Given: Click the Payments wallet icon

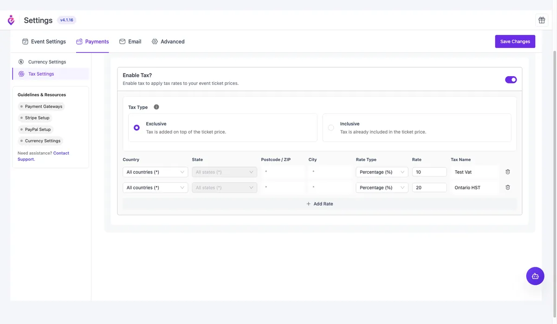Looking at the screenshot, I should point(79,41).
